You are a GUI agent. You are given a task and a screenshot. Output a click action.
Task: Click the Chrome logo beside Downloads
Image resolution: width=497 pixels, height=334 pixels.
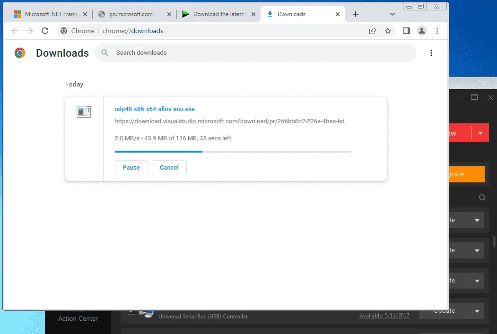pos(20,53)
